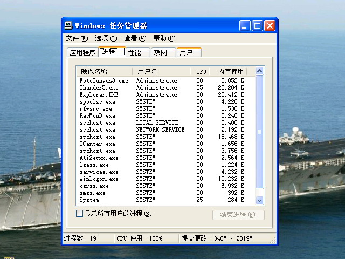
Task: Click the process list scroll up arrow
Action: [260, 71]
